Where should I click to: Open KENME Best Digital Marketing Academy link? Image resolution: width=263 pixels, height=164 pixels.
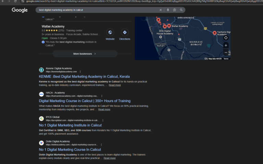[x=84, y=76]
